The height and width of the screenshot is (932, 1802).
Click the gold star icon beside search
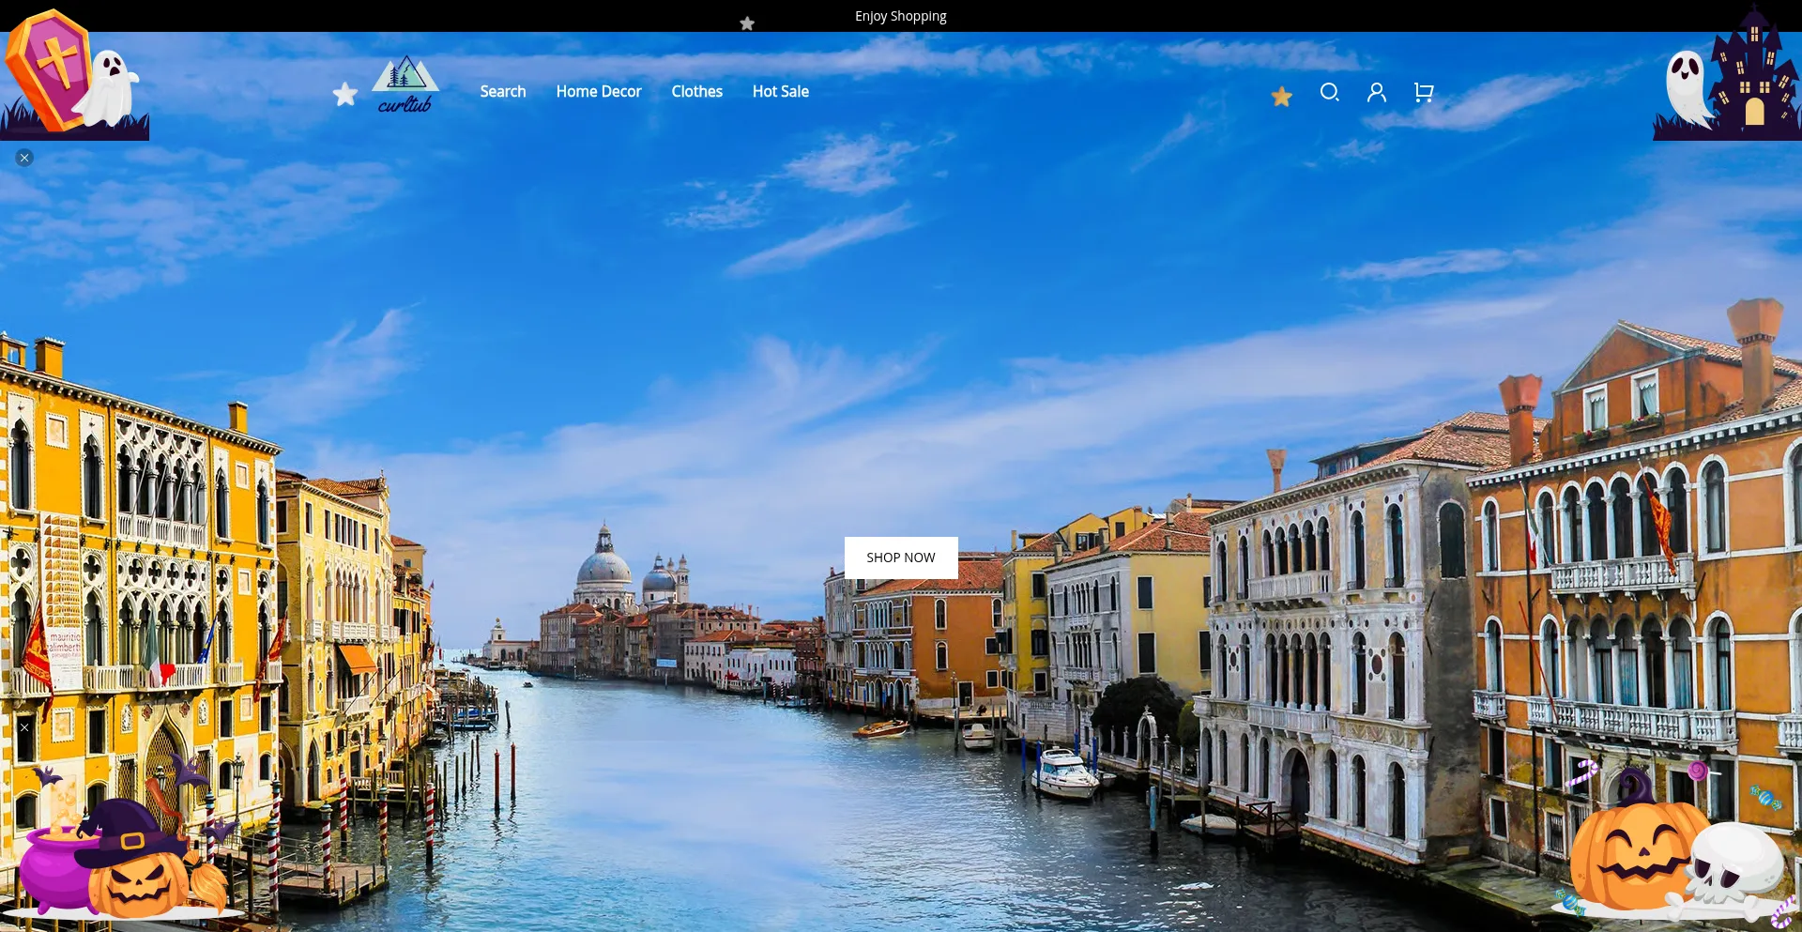click(x=1281, y=97)
